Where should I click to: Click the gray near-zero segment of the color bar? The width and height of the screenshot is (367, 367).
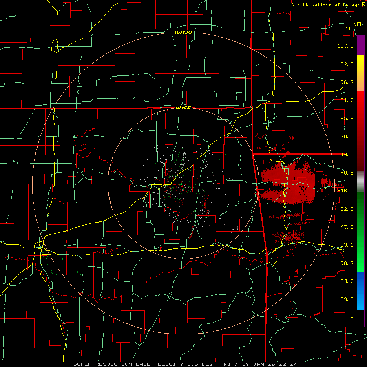click(360, 181)
